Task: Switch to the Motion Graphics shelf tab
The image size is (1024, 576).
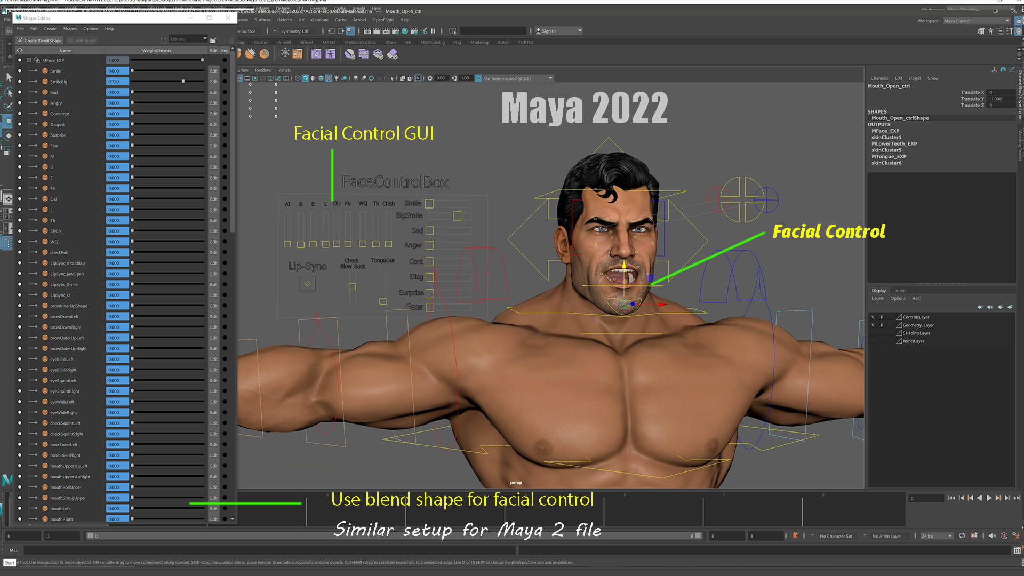Action: (360, 42)
